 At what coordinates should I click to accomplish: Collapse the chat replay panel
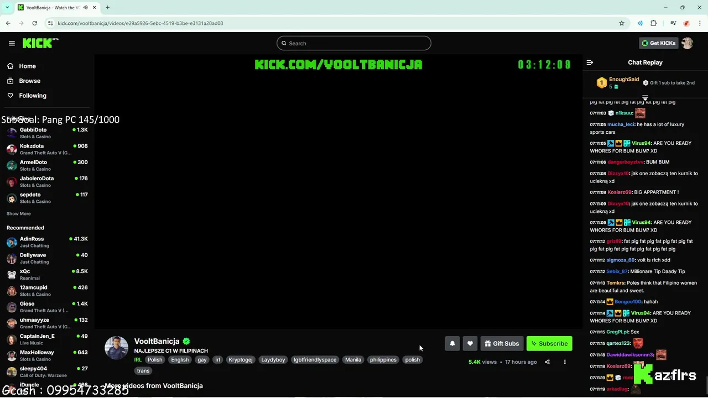click(590, 62)
